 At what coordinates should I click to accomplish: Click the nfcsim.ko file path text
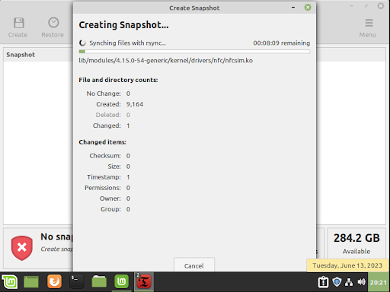pos(166,61)
